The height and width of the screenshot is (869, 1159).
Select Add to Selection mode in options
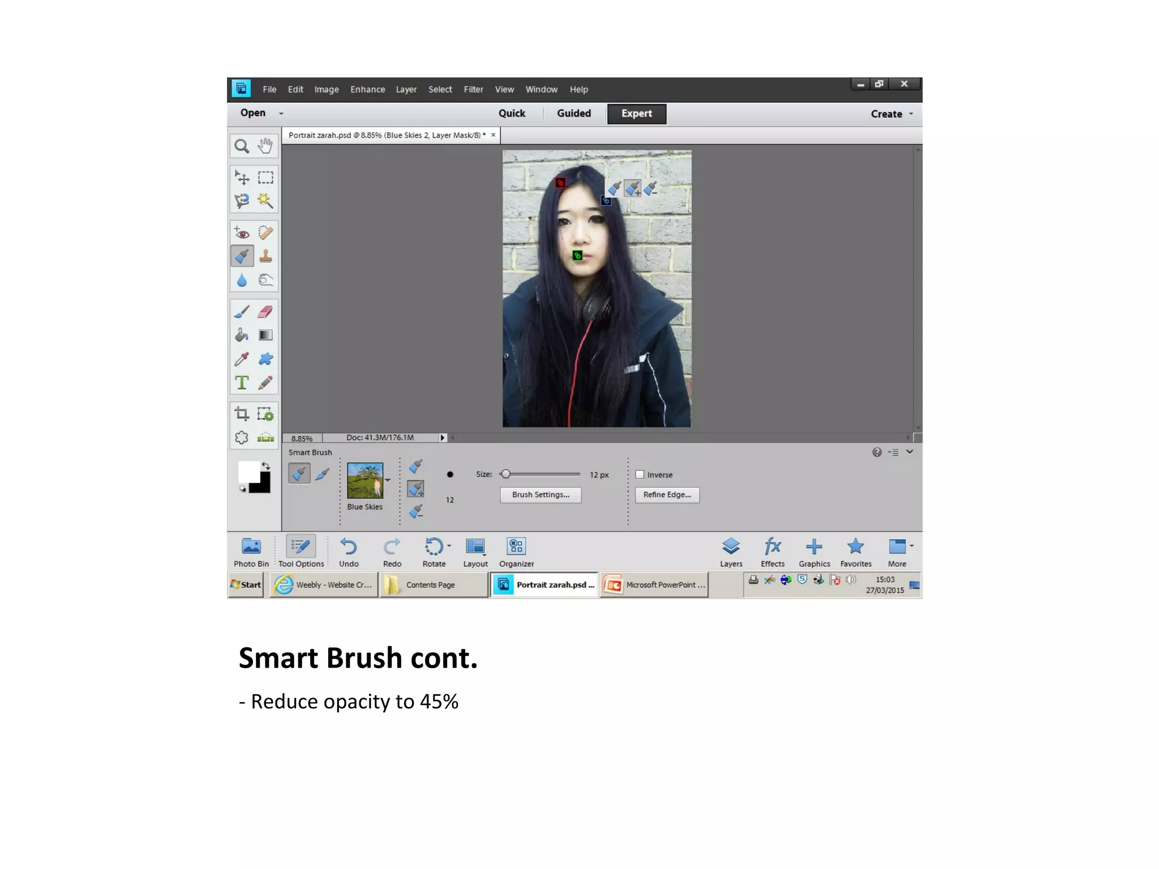pos(416,488)
